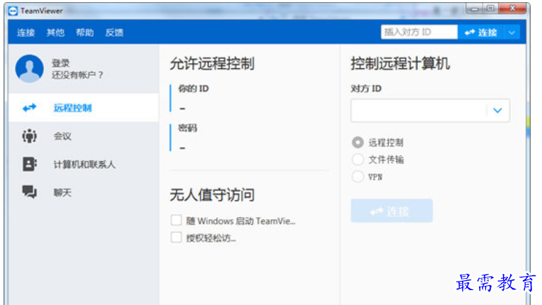Viewport: 542px width, 305px height.
Task: Select the 远程控制 radio option
Action: tap(358, 142)
